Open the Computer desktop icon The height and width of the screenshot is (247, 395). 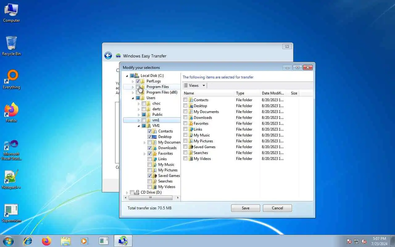pos(11,13)
